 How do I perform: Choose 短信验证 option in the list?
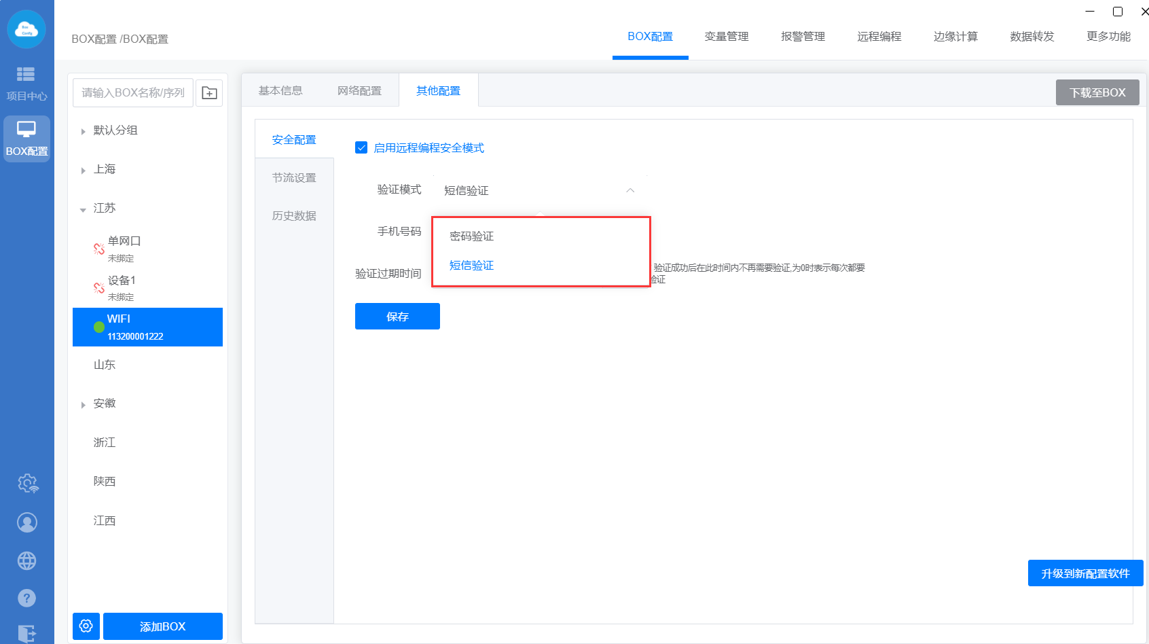[472, 266]
